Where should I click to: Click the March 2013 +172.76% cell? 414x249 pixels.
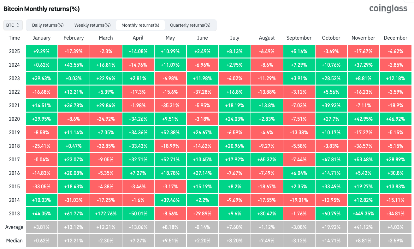(106, 213)
